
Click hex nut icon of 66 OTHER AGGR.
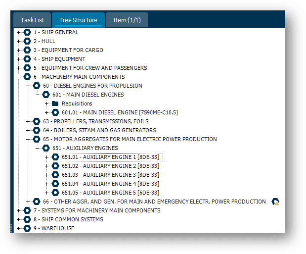(37, 202)
